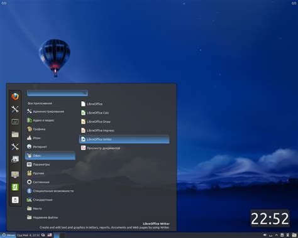Open the file manager folder in favorites

15,134
